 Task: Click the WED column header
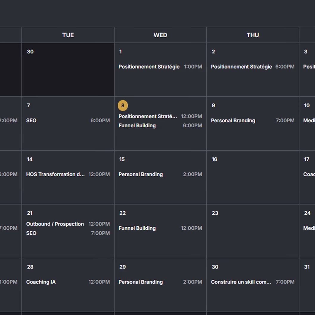160,35
